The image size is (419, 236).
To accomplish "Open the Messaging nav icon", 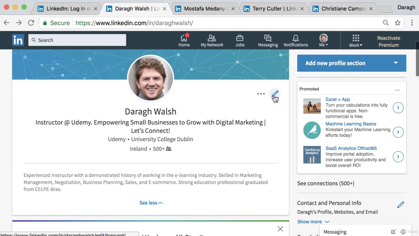I will 268,40.
